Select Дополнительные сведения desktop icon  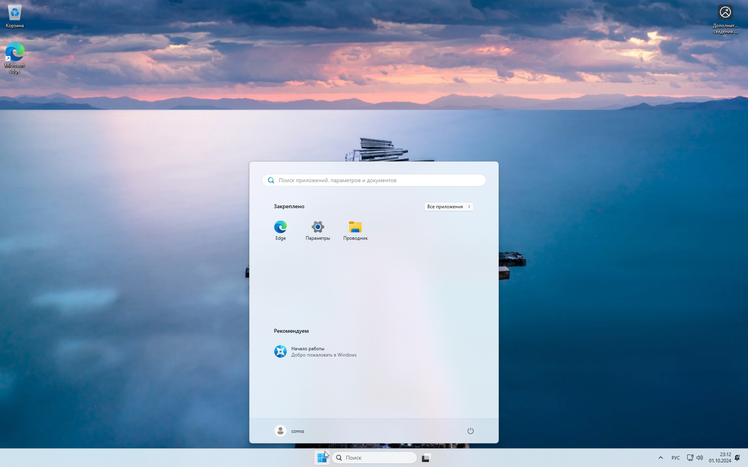click(725, 19)
